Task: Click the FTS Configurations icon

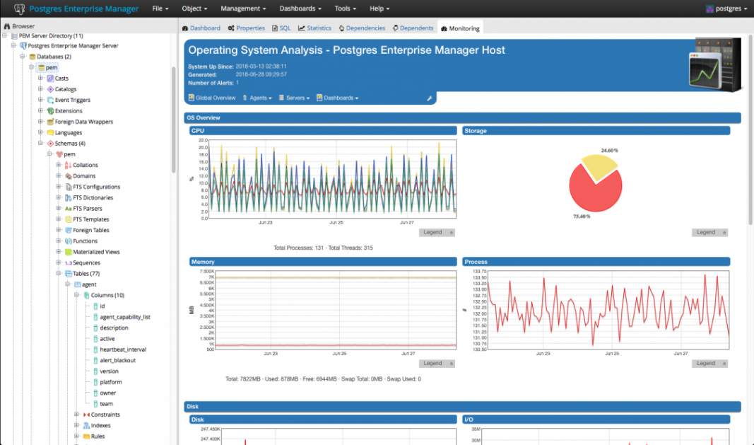Action: [69, 187]
